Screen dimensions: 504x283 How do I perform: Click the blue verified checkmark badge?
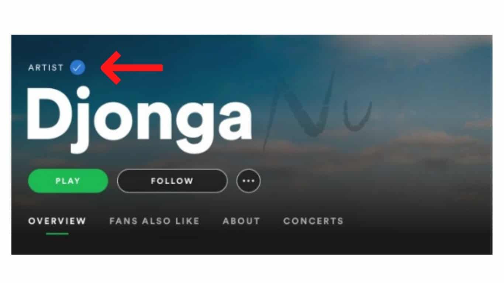click(77, 67)
